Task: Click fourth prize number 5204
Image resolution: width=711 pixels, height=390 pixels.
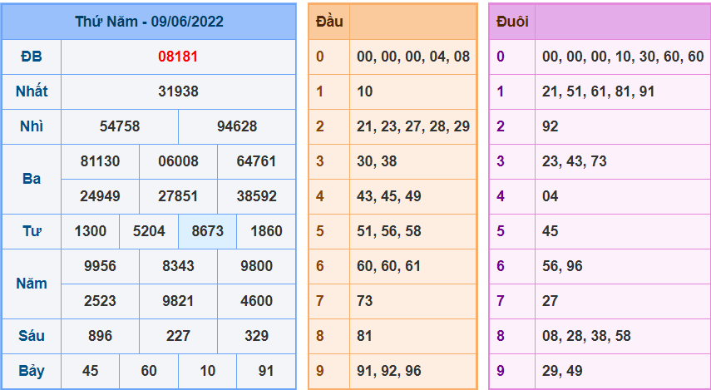Action: [x=149, y=231]
